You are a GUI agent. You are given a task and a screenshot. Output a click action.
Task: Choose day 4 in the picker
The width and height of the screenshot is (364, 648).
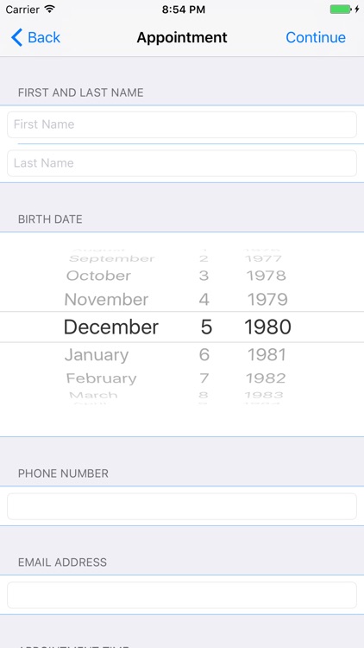[204, 300]
